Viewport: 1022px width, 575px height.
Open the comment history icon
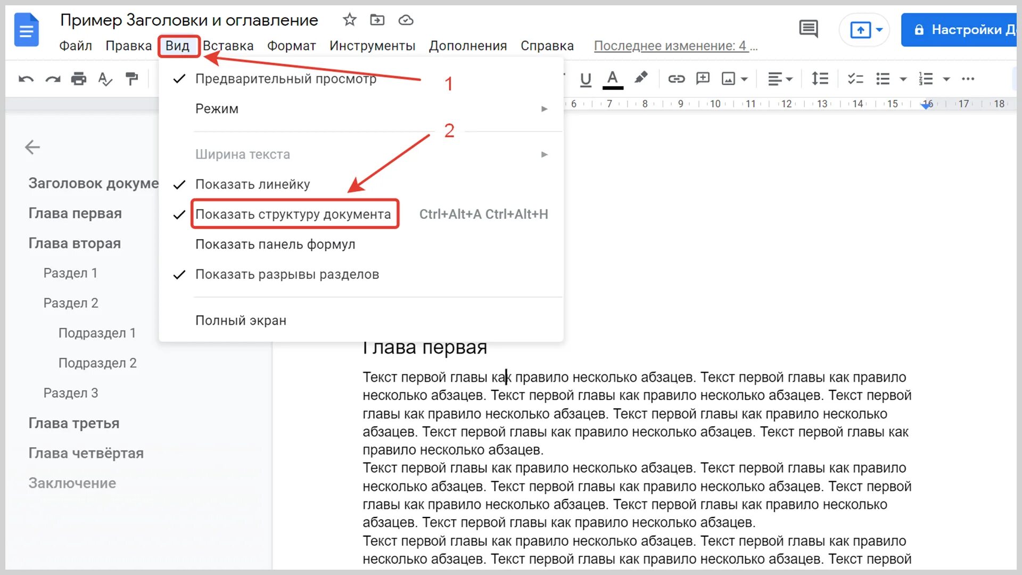tap(808, 29)
